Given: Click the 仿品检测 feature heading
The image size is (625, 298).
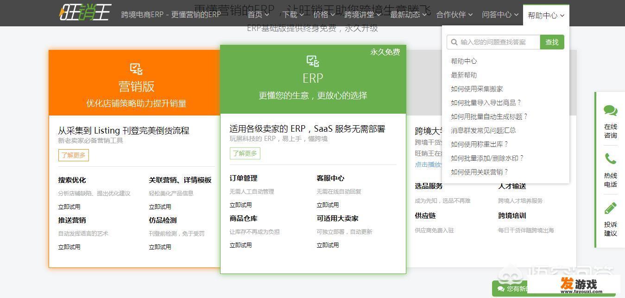Looking at the screenshot, I should (163, 220).
